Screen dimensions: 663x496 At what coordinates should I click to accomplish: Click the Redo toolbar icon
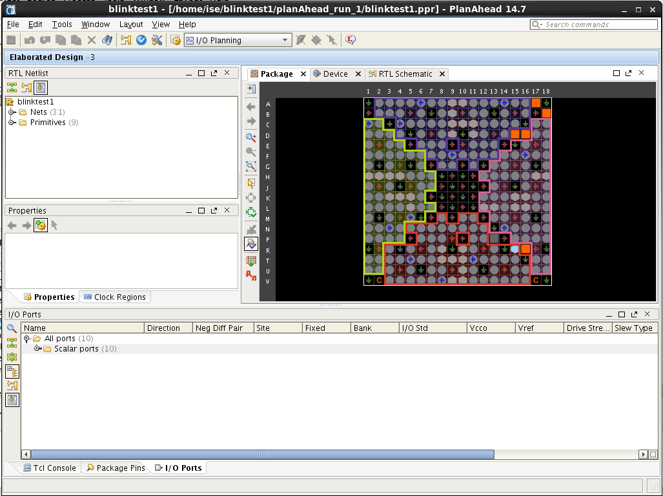(45, 40)
